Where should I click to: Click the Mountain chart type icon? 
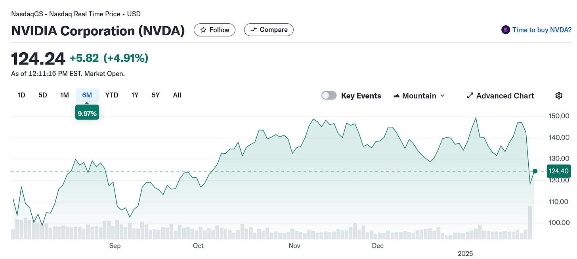[x=396, y=96]
